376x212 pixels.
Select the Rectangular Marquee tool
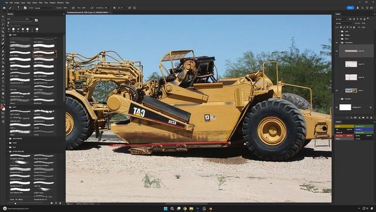click(3, 20)
